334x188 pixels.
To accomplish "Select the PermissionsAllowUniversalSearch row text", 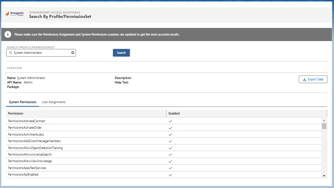I will point(30,155).
